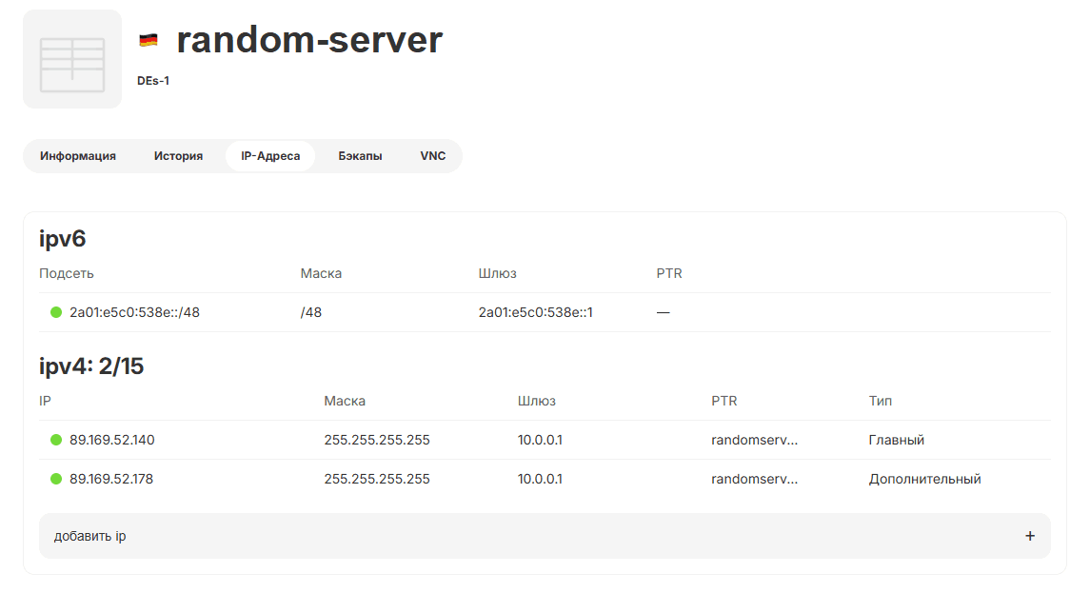Click the IPv6 subnet 2a01:e5c0:538e::/48
1090x593 pixels.
[134, 312]
